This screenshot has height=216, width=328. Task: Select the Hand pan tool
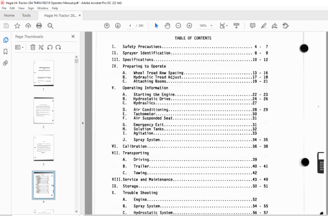point(167,26)
